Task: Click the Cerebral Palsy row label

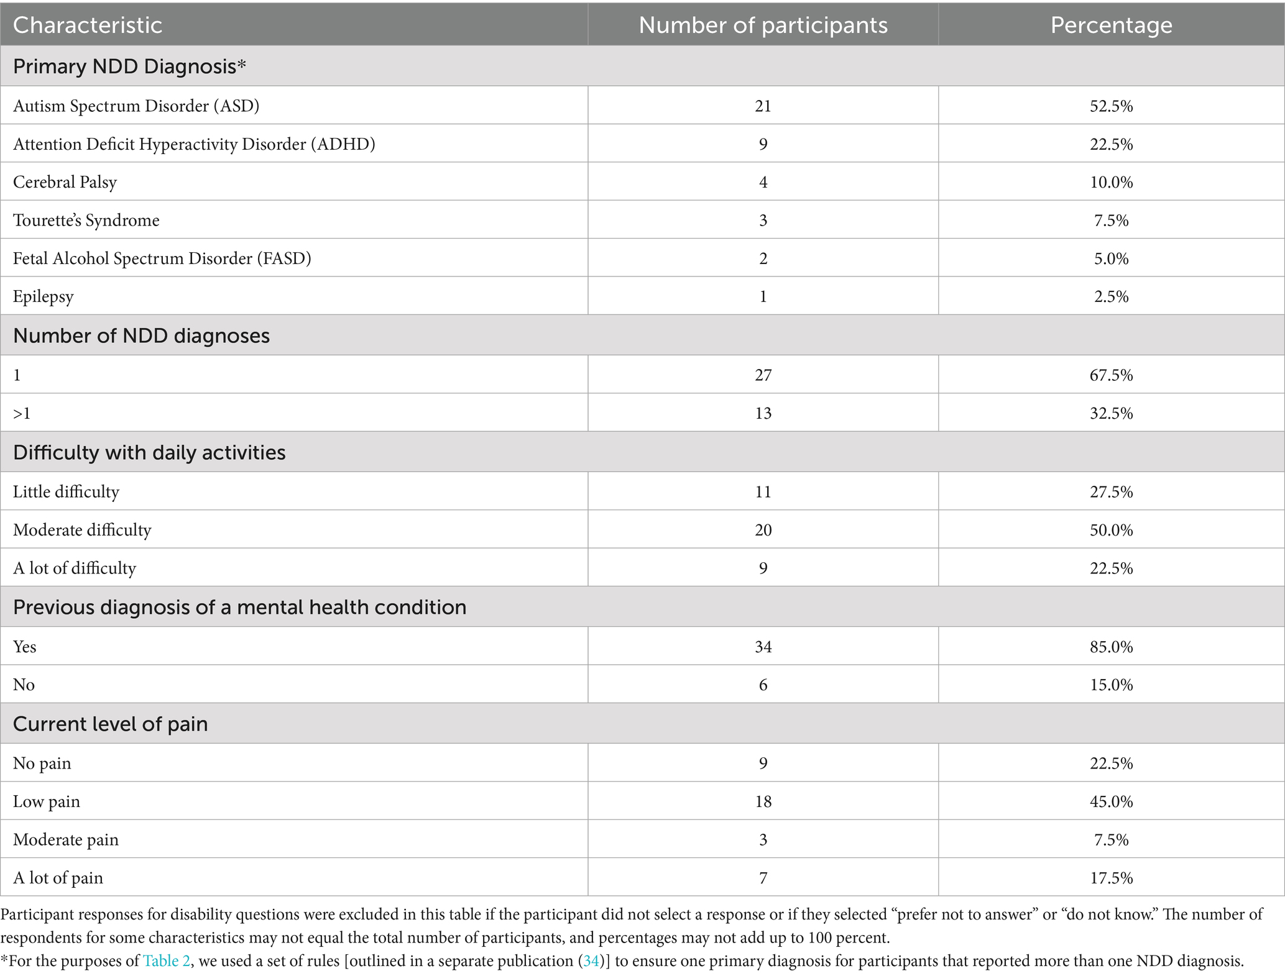Action: 65,182
